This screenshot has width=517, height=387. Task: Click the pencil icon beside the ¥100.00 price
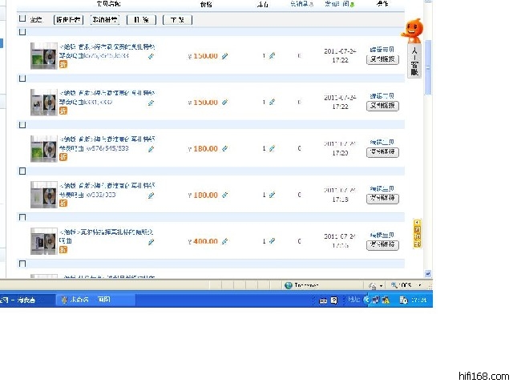tap(225, 195)
